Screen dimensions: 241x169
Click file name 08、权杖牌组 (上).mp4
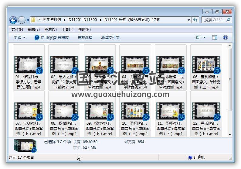click(x=64, y=129)
